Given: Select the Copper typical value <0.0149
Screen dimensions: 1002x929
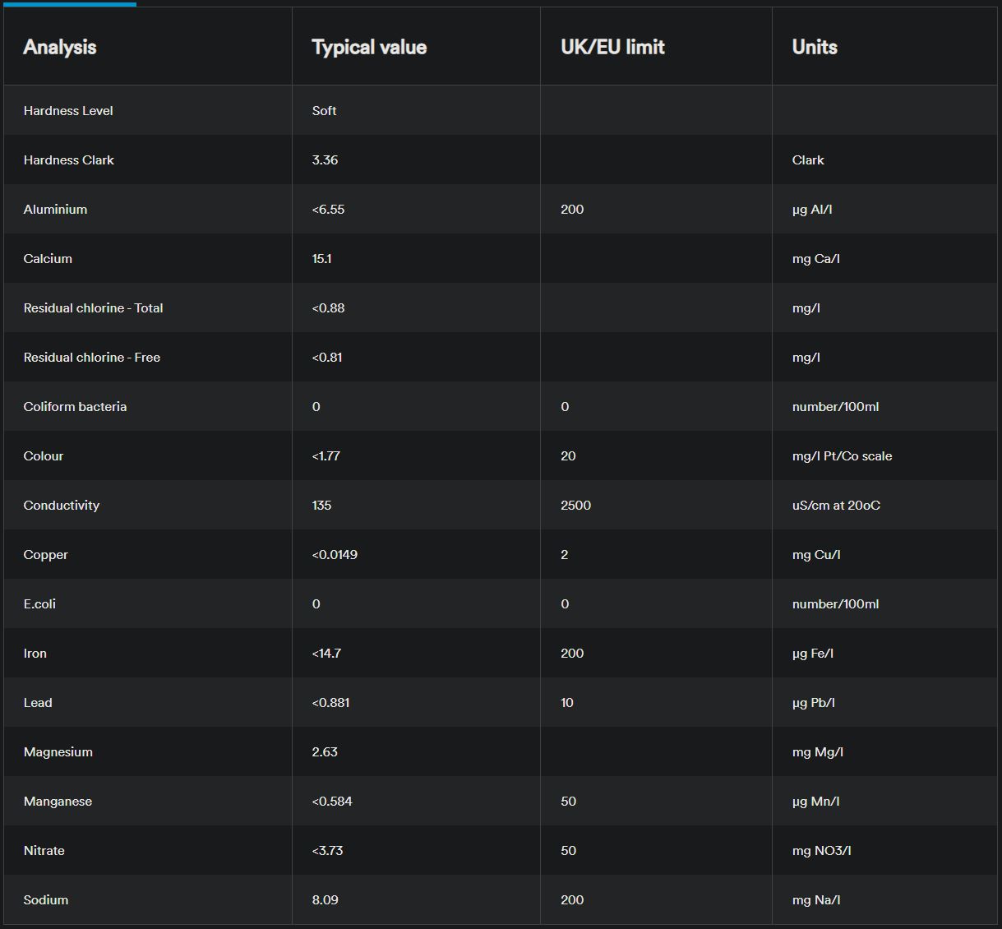Looking at the screenshot, I should pyautogui.click(x=335, y=554).
